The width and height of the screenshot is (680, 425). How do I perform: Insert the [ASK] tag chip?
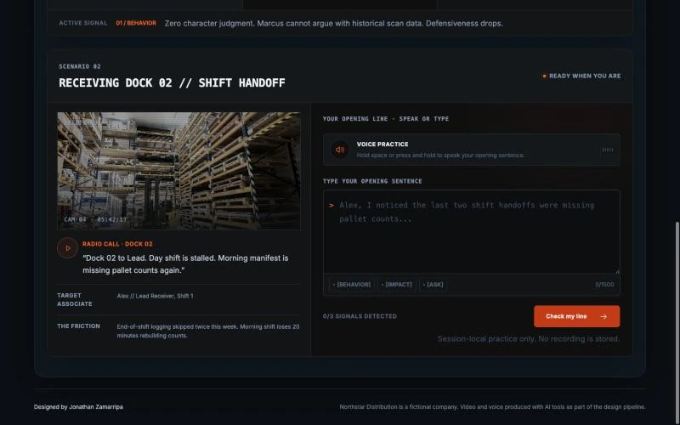[x=433, y=285]
